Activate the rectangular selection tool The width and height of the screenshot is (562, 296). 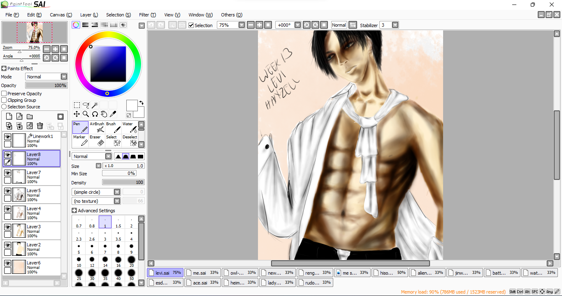coord(77,105)
